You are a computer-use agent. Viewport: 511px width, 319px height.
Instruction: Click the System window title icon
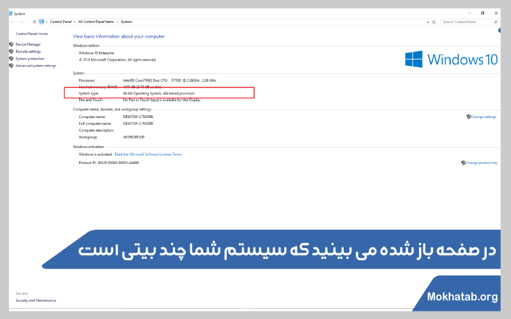(10, 13)
